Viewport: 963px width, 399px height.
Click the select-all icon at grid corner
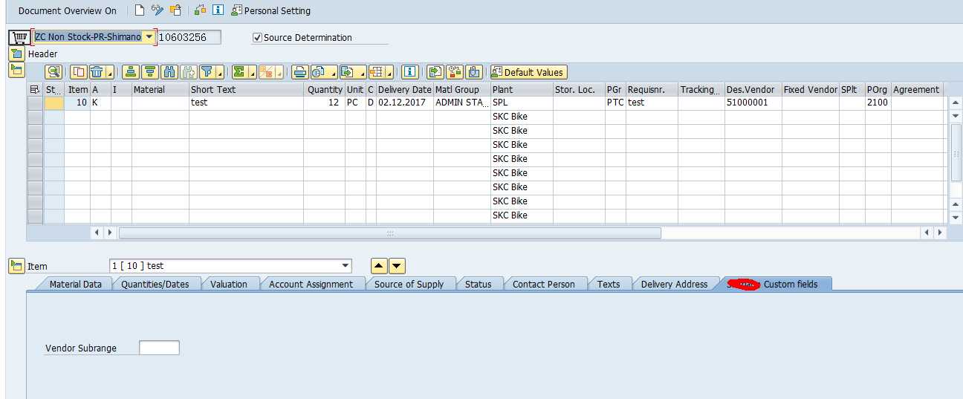coord(35,89)
